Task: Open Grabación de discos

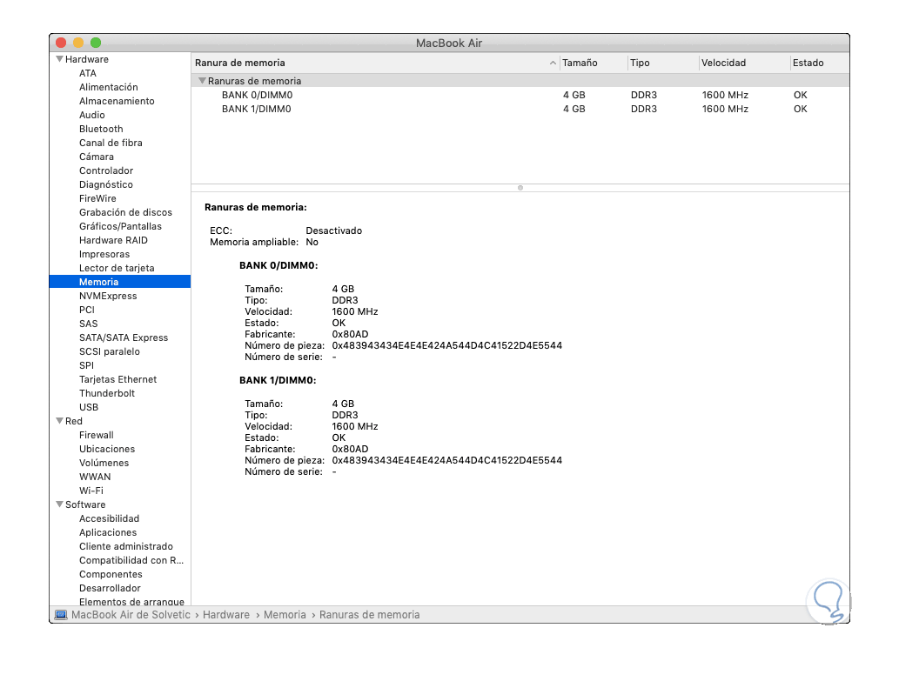Action: click(125, 212)
